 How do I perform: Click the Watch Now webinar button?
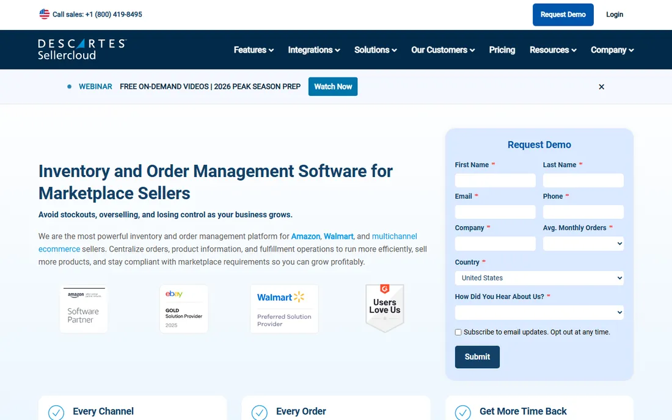(x=333, y=87)
